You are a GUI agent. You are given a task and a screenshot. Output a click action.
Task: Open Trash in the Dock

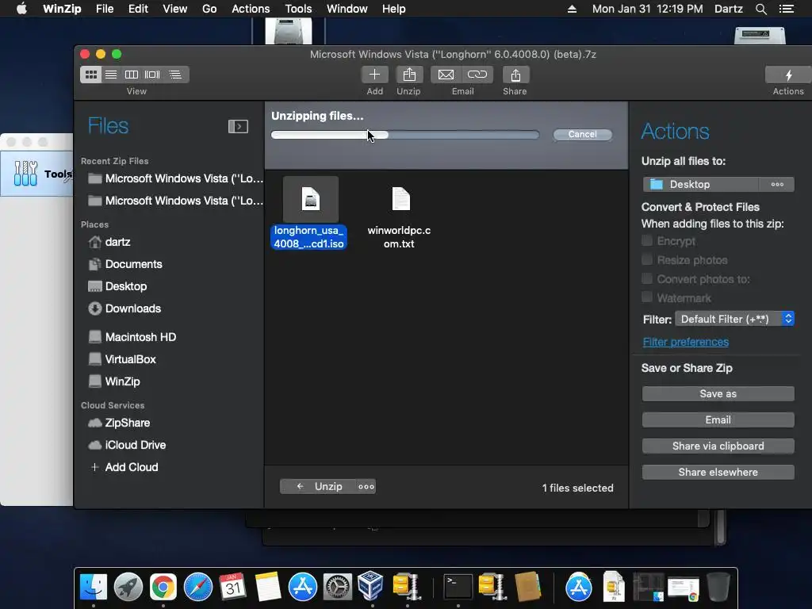(718, 587)
